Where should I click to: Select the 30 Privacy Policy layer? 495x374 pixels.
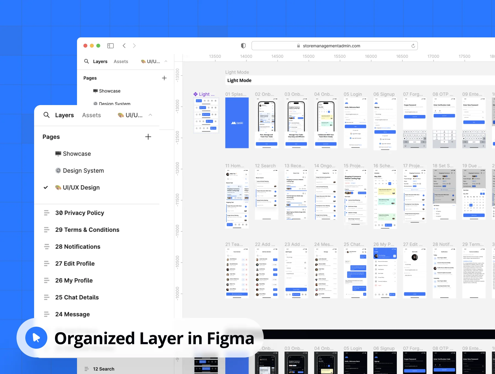tap(79, 213)
